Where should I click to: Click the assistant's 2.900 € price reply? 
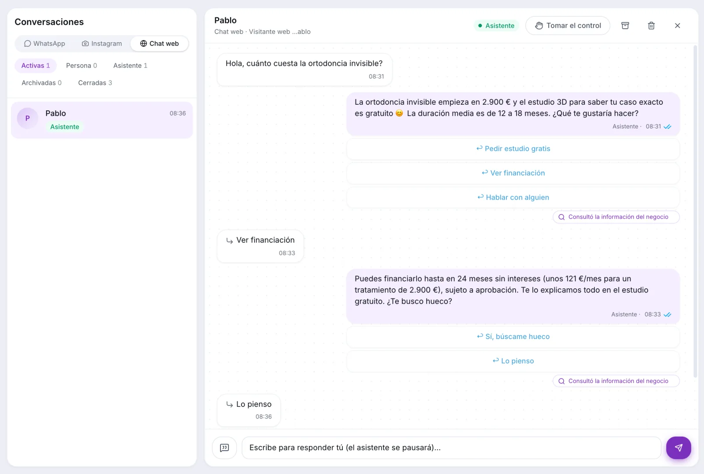(x=513, y=114)
